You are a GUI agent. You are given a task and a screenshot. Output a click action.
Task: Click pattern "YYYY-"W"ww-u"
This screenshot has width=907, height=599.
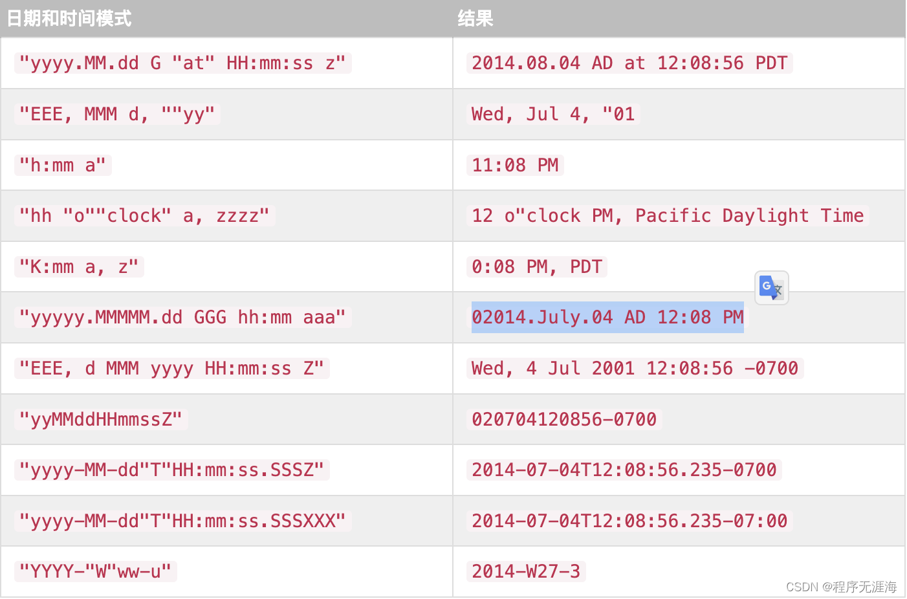tap(96, 571)
